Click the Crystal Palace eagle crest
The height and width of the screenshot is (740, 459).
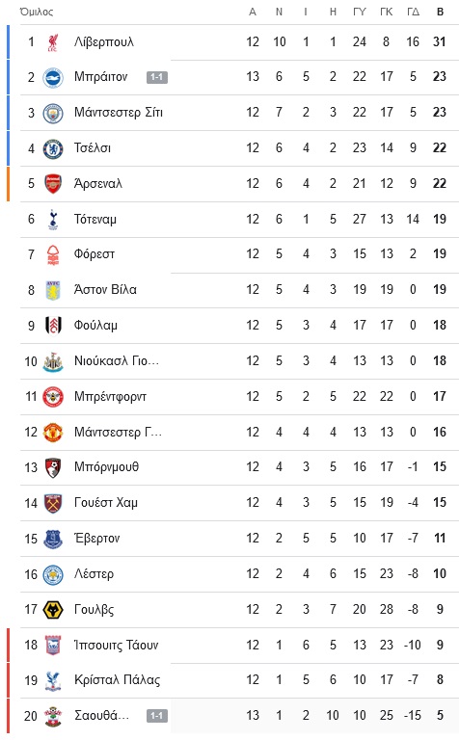pos(53,681)
